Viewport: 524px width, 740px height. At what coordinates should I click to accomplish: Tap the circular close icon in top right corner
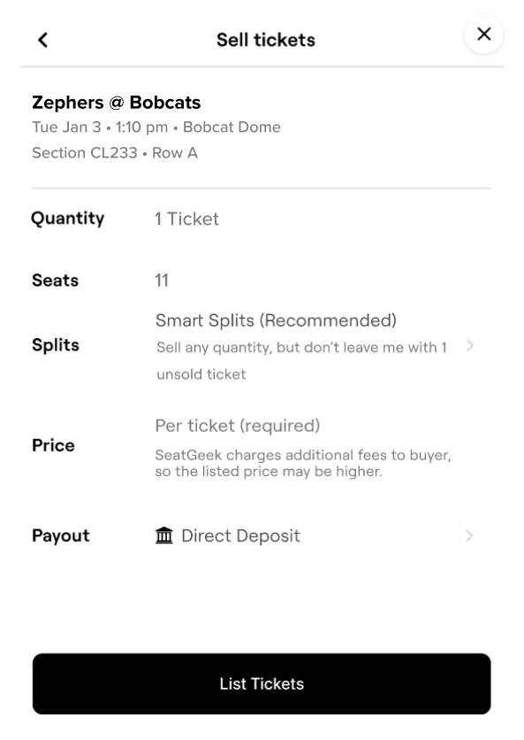483,34
